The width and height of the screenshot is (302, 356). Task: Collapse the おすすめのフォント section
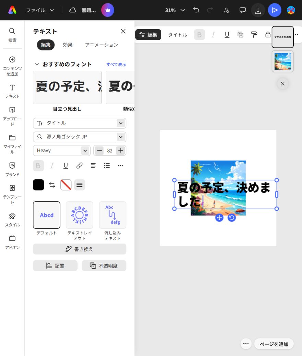tap(37, 64)
